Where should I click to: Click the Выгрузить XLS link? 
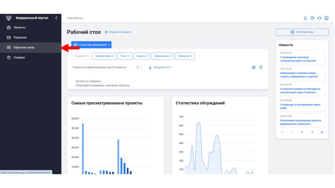[x=160, y=67]
